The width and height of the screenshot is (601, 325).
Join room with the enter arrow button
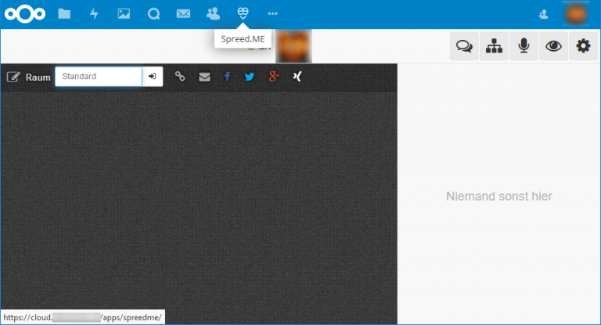[x=153, y=77]
